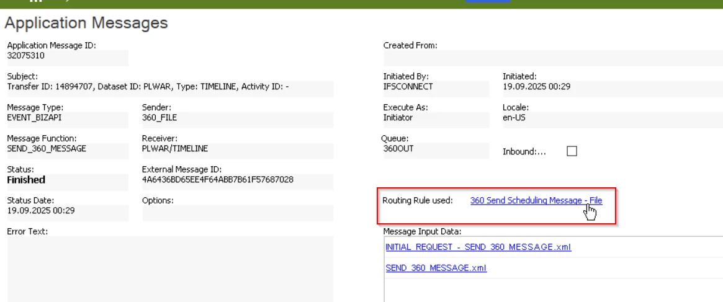The width and height of the screenshot is (723, 302).
Task: Click the empty Options field
Action: click(238, 213)
